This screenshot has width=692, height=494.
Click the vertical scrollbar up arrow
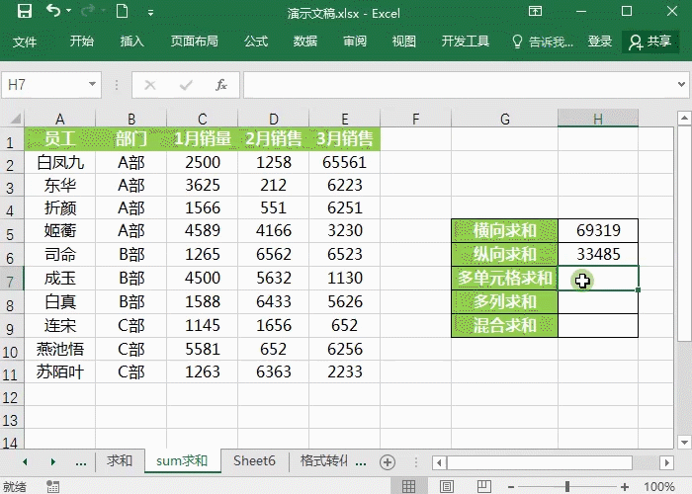[x=684, y=118]
